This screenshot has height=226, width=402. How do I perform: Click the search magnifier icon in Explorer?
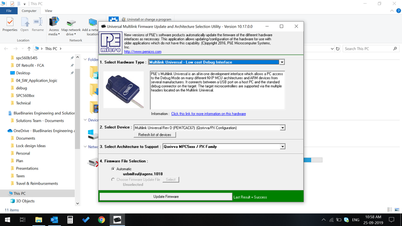click(395, 49)
